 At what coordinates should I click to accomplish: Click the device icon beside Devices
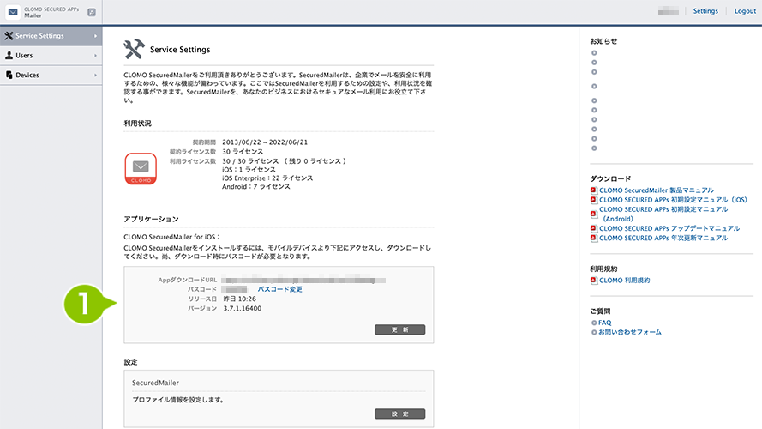point(9,75)
